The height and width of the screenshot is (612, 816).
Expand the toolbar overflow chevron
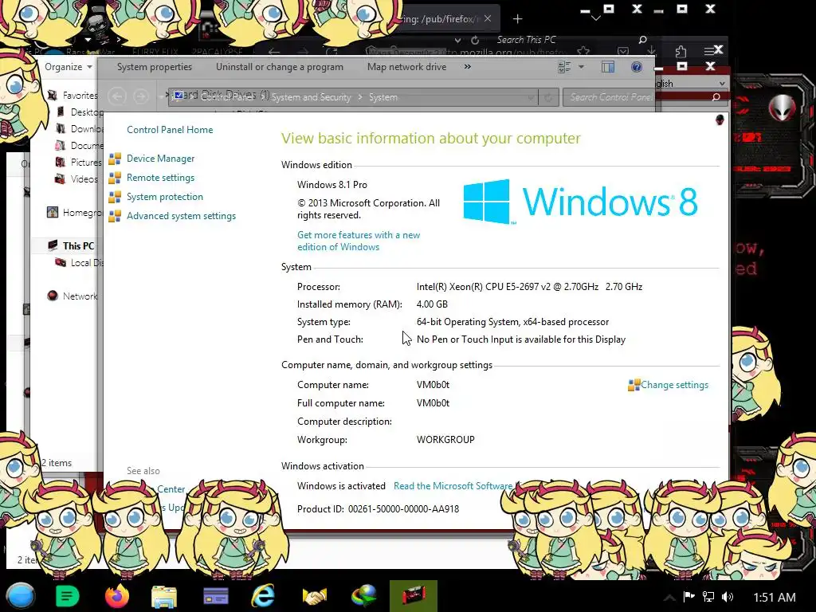[467, 67]
